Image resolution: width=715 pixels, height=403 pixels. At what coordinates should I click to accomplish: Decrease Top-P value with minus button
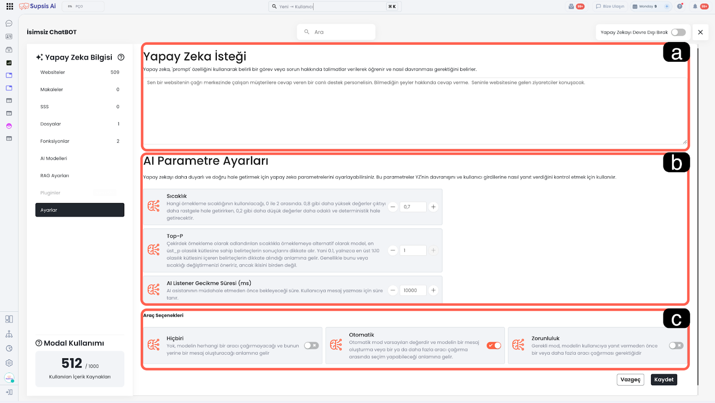point(393,250)
